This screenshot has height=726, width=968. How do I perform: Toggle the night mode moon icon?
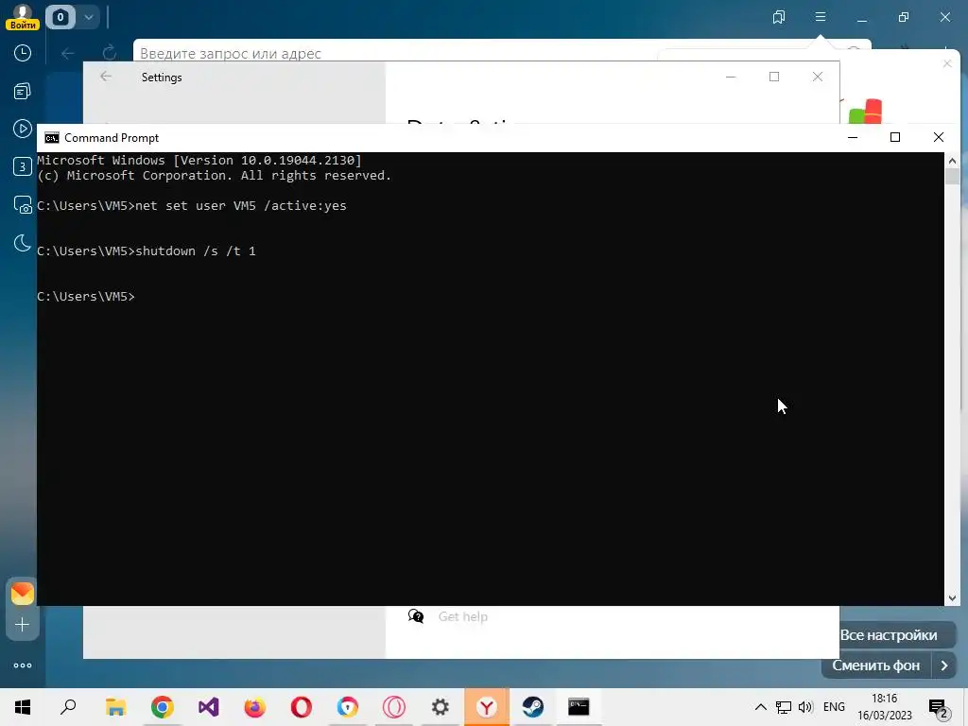(x=23, y=243)
